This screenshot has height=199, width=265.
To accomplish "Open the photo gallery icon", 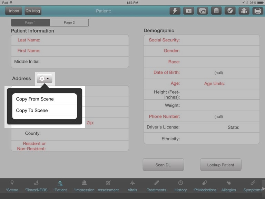I will (x=203, y=11).
